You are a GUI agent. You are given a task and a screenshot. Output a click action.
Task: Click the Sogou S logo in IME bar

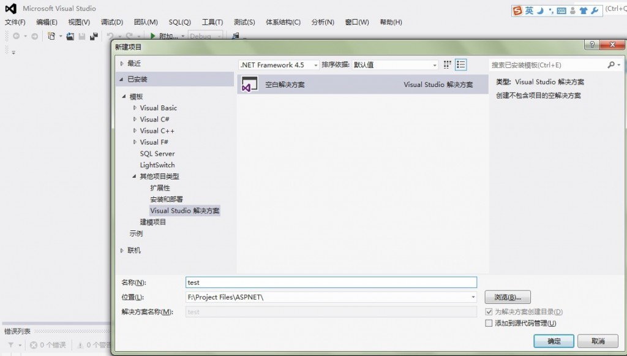518,11
